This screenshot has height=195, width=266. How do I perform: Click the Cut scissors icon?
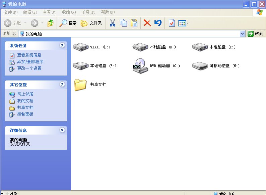pos(112,23)
